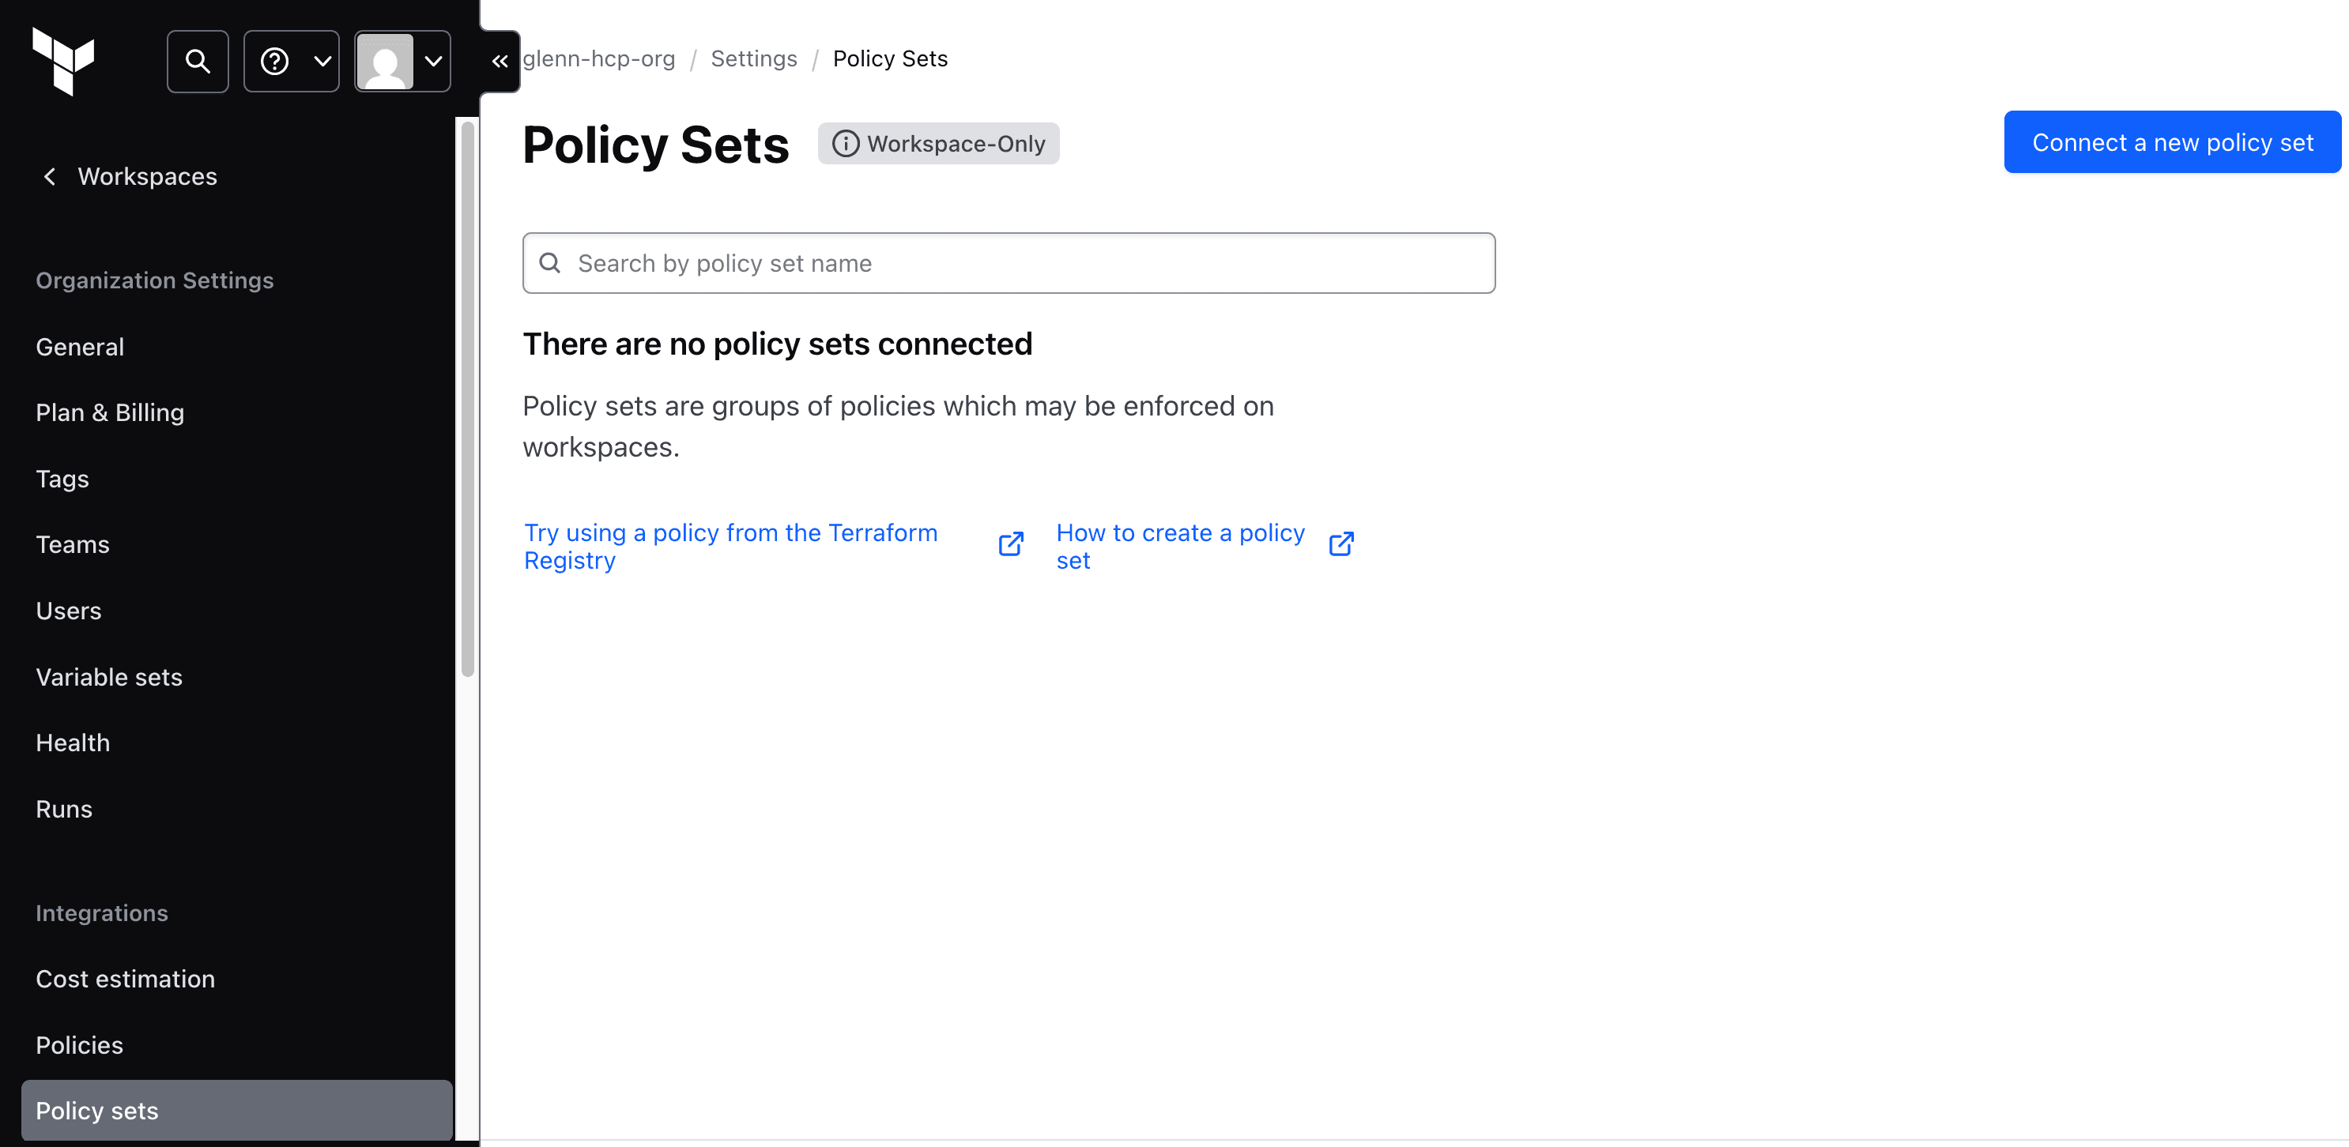Image resolution: width=2349 pixels, height=1147 pixels.
Task: Collapse sidebar with double chevron icon
Action: coord(500,61)
